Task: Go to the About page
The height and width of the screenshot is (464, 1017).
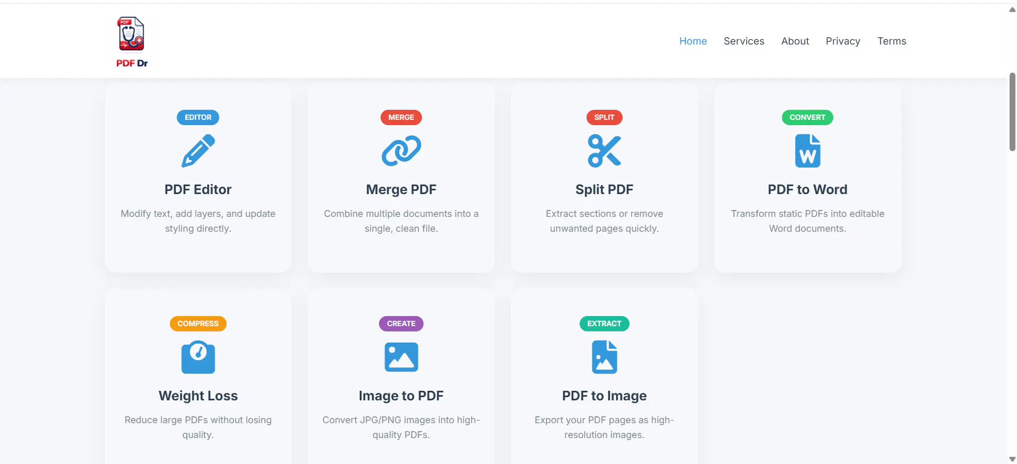Action: 795,41
